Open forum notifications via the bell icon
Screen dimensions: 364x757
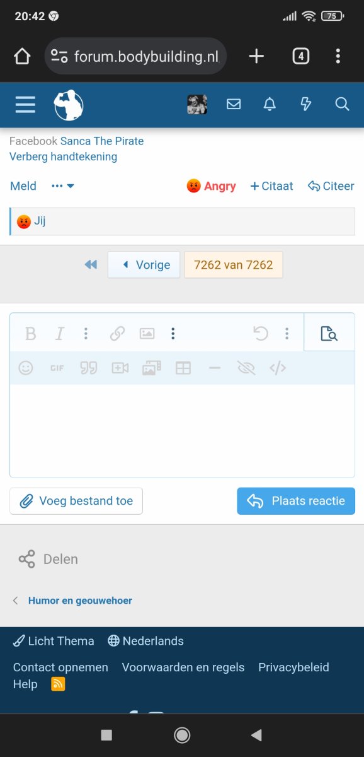[x=270, y=104]
